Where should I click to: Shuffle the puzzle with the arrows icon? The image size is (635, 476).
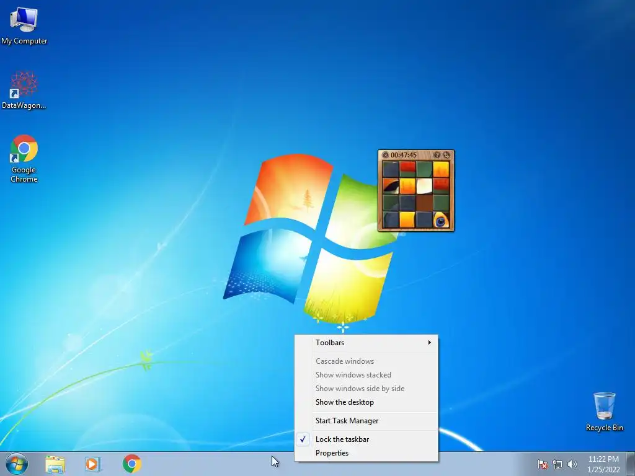coord(446,155)
